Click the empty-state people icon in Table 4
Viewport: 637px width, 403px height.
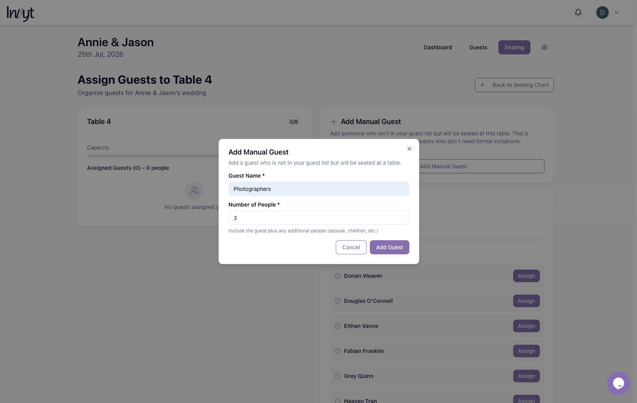[x=194, y=191]
